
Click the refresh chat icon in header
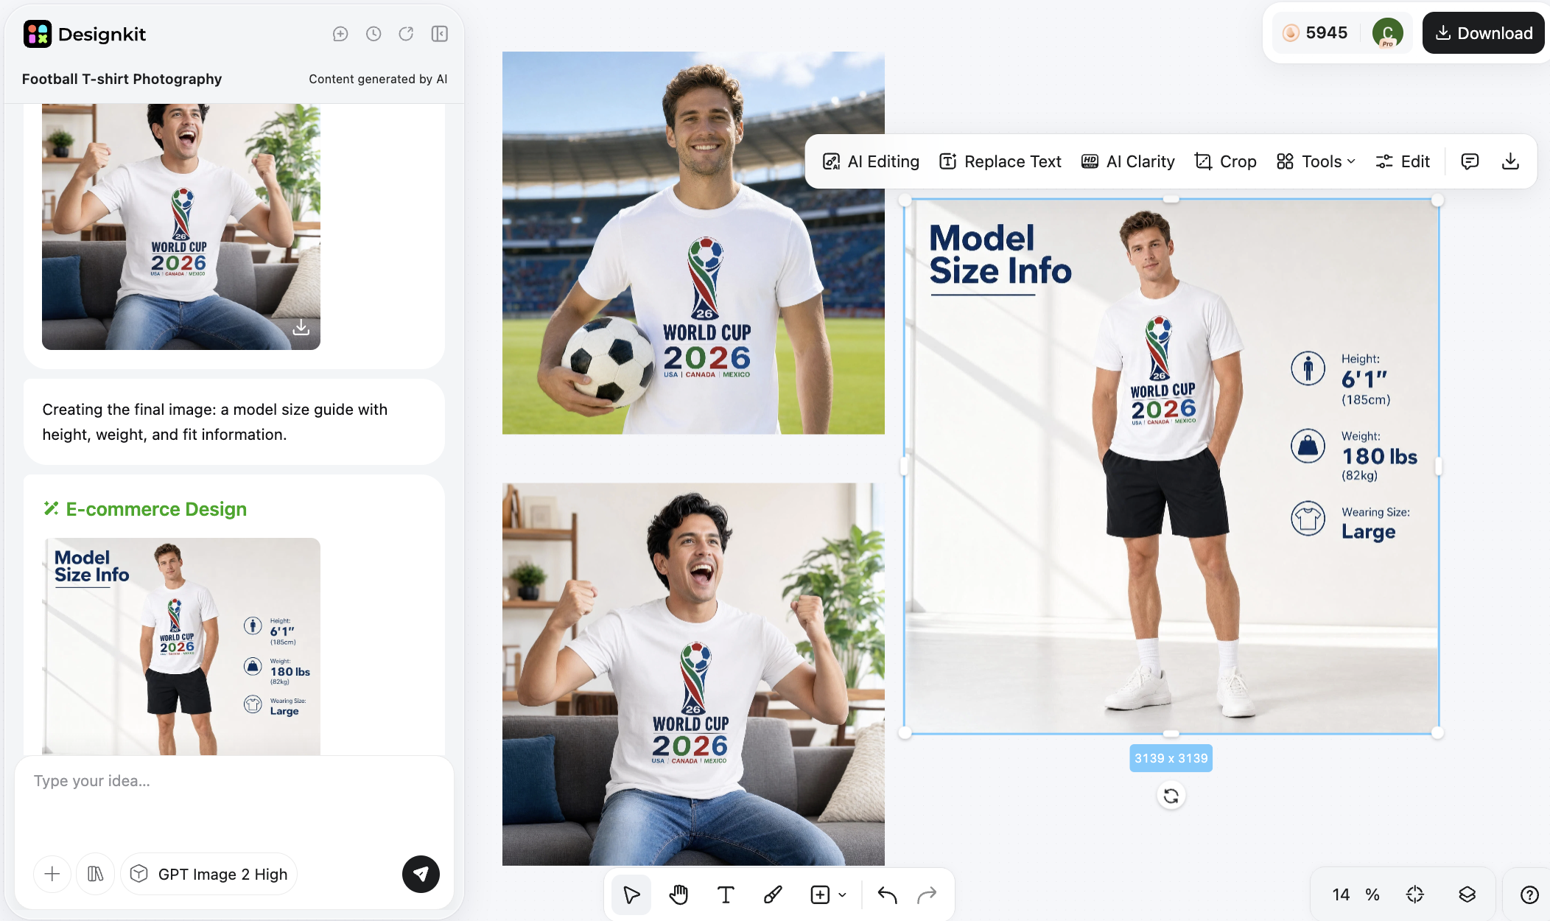tap(406, 34)
